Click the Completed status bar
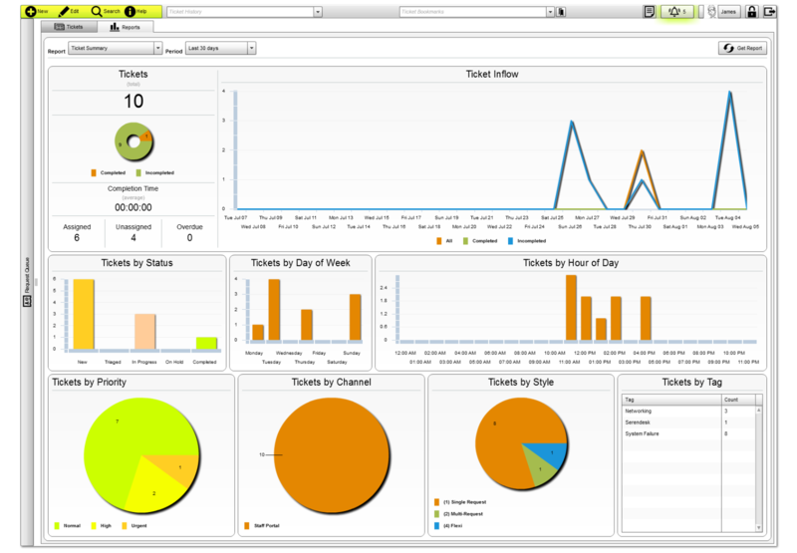Viewport: 797px width, 553px height. [206, 343]
